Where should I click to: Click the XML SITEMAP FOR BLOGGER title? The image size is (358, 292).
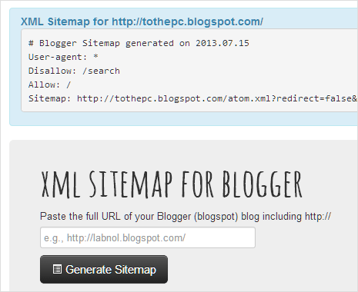172,184
